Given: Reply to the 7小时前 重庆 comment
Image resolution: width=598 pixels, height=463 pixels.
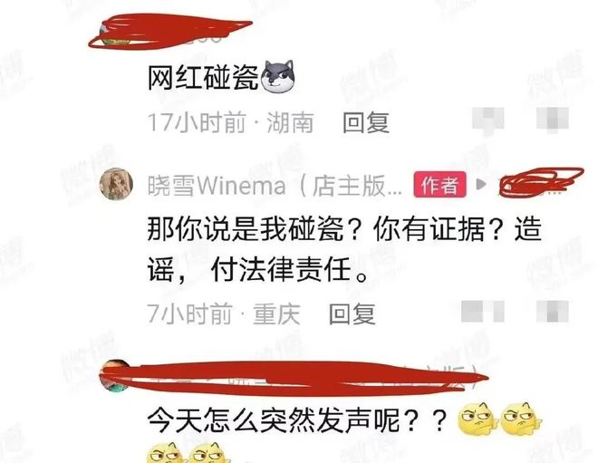Looking at the screenshot, I should [352, 313].
